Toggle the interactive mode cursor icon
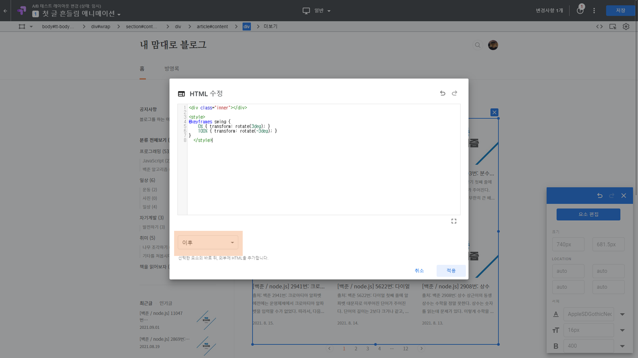Screen dimensions: 638x358 point(613,27)
